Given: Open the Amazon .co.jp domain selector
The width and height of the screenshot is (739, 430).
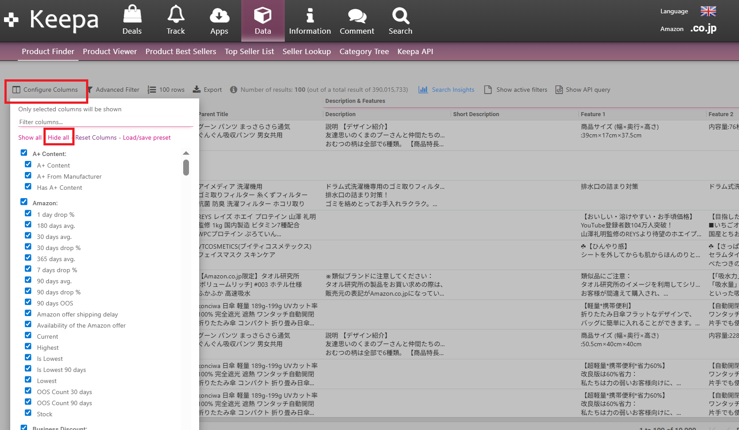Looking at the screenshot, I should (x=703, y=29).
